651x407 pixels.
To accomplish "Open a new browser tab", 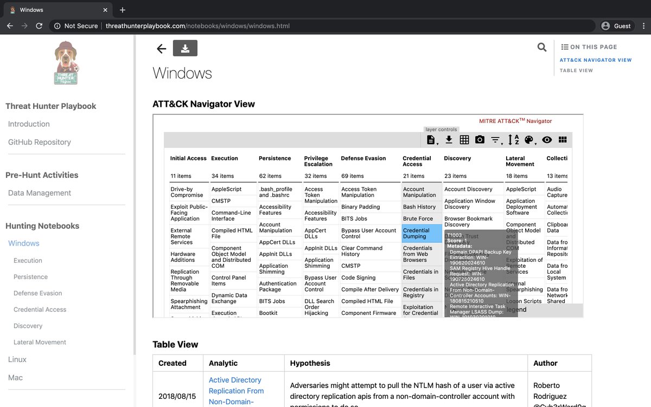I will pos(123,10).
